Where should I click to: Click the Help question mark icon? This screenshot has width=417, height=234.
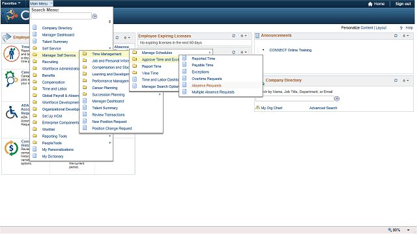[x=401, y=28]
